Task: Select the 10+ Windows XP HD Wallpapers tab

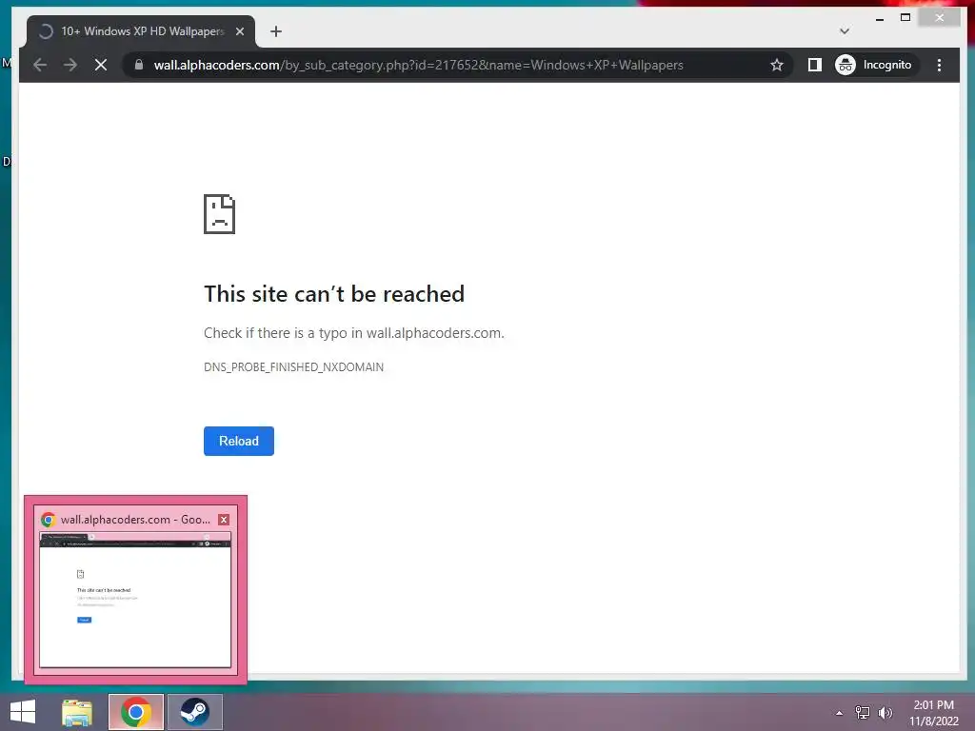Action: pos(141,31)
